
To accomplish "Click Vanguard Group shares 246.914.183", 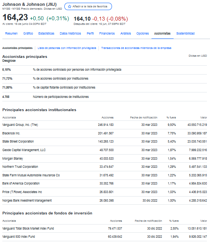I will coord(106,125).
